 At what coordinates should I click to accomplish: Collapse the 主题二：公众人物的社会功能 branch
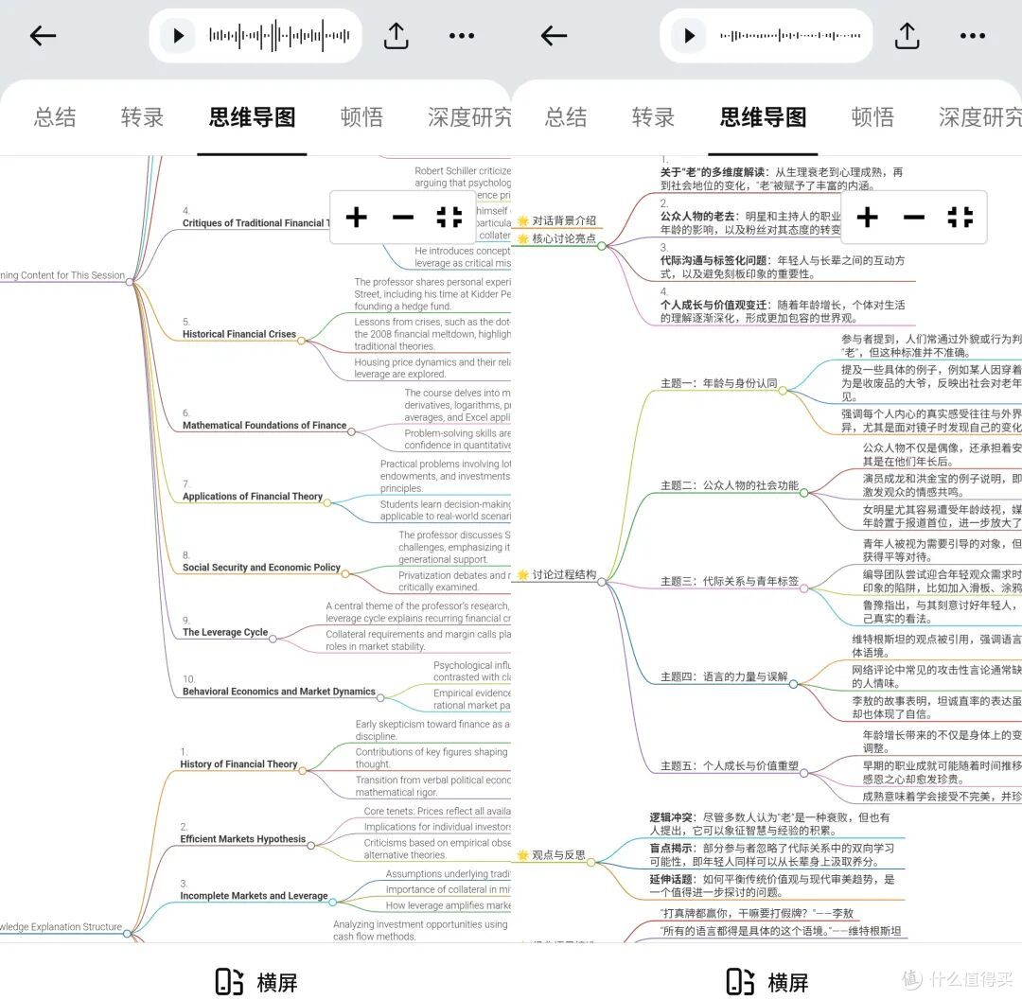(803, 492)
